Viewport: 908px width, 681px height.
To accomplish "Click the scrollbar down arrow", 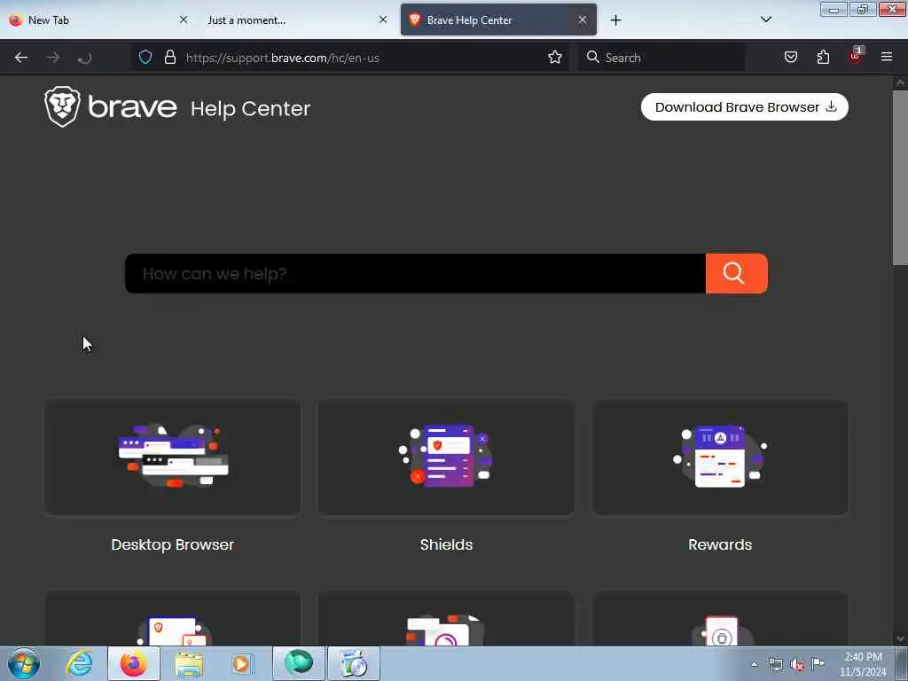I will [900, 638].
